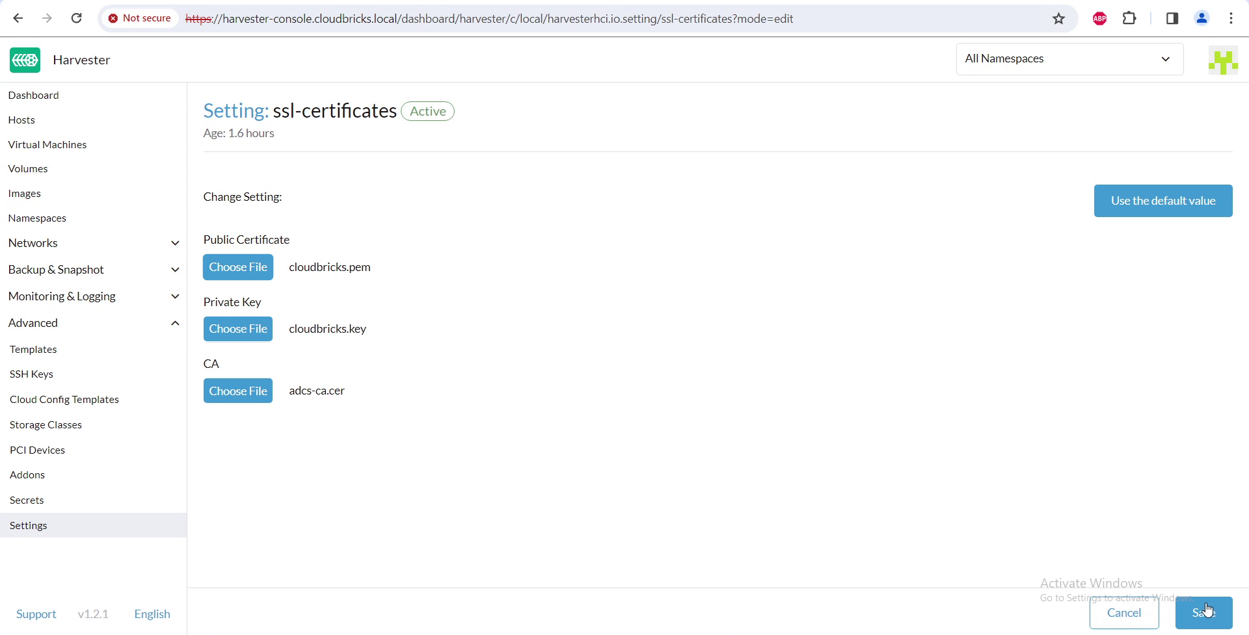Click the Harvester logo icon
Image resolution: width=1249 pixels, height=635 pixels.
click(x=25, y=60)
